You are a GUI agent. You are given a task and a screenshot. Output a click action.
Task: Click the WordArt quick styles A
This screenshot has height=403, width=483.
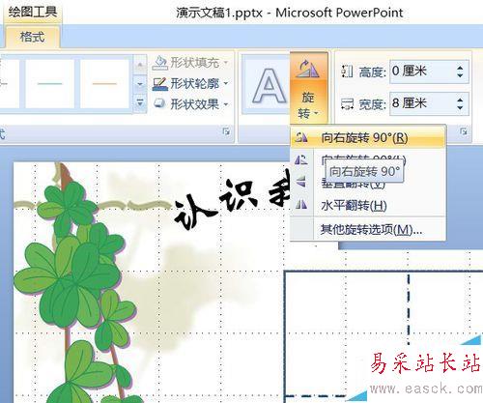[x=269, y=85]
